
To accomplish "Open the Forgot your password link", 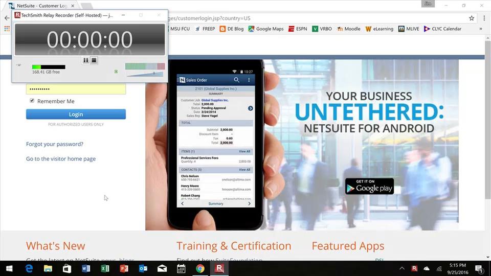I will click(x=55, y=144).
